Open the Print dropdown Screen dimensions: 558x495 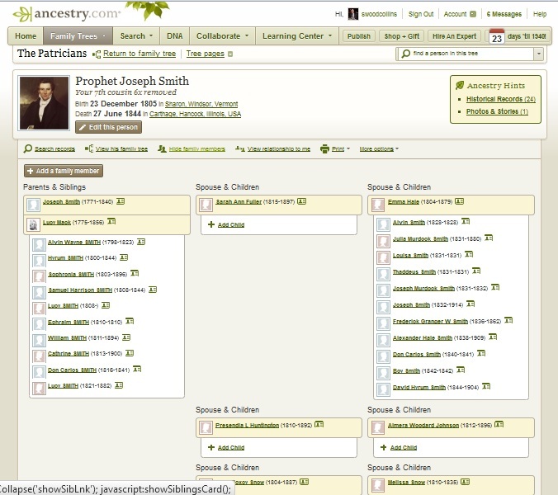348,149
